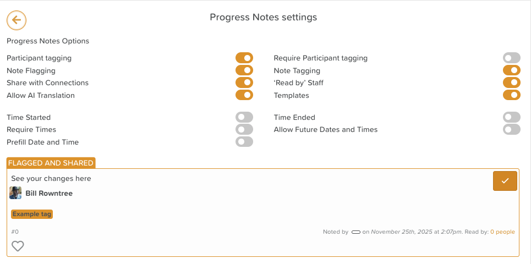
Task: Click the orange checkmark button
Action: [x=505, y=181]
